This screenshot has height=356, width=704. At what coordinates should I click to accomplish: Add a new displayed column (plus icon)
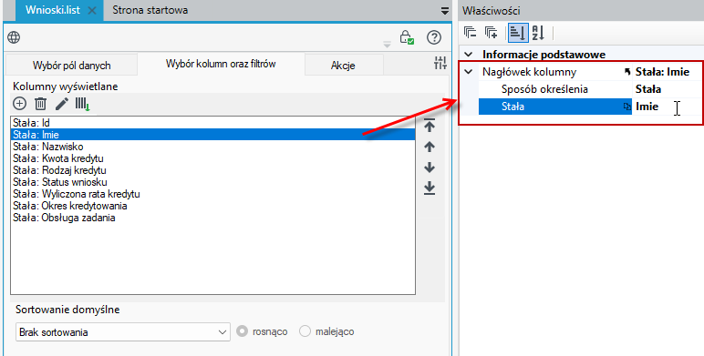[x=19, y=104]
